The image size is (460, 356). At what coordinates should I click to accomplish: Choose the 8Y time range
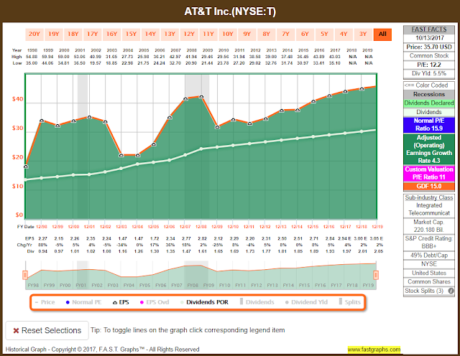[267, 34]
